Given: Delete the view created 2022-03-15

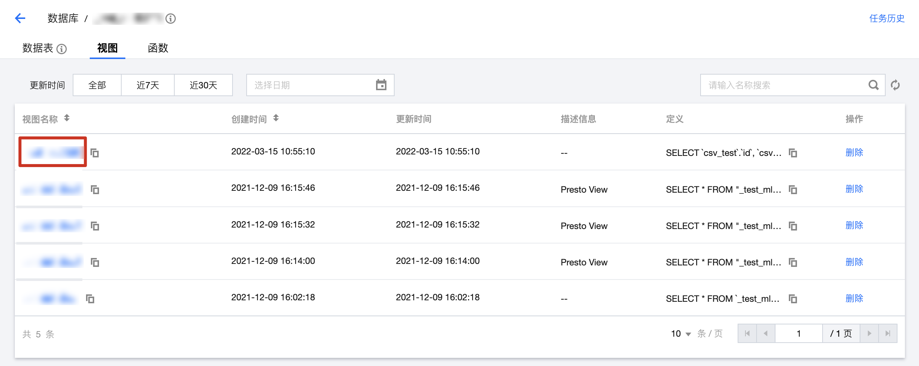Looking at the screenshot, I should 854,153.
